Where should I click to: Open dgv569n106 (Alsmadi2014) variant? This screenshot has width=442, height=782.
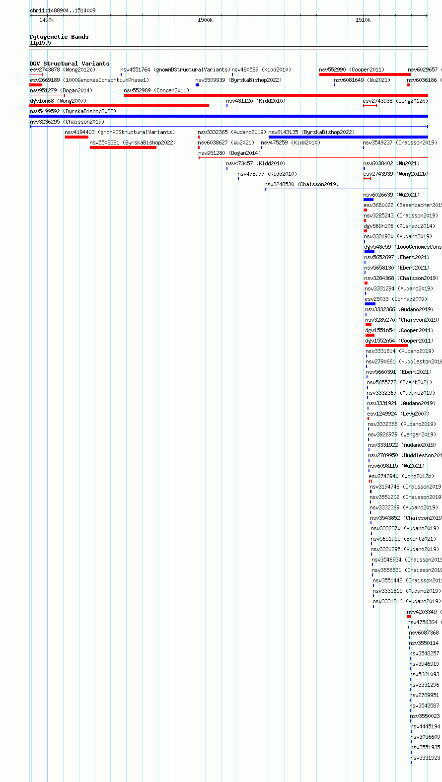coord(398,226)
